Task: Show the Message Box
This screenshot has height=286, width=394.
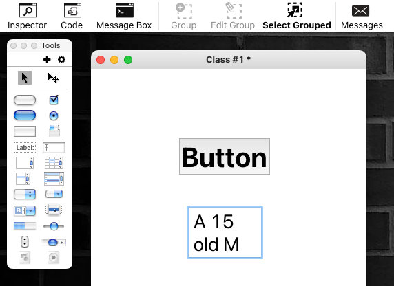Action: pos(124,16)
